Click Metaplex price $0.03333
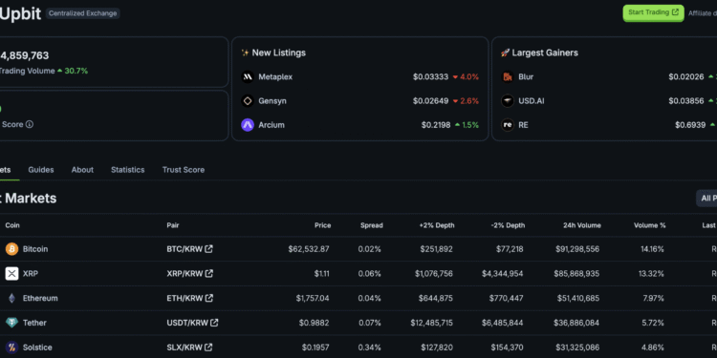The width and height of the screenshot is (717, 358). [x=431, y=76]
